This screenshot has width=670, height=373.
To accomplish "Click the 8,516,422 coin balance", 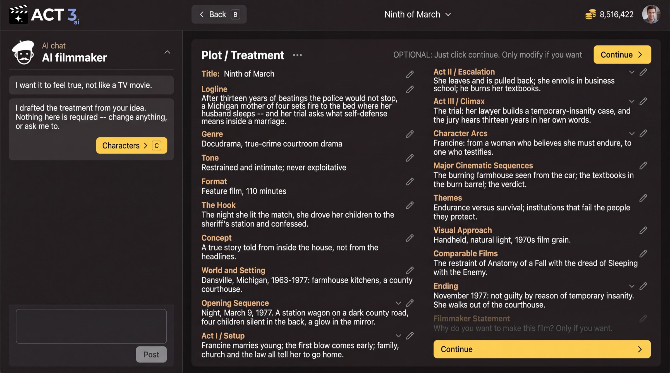I will point(616,14).
